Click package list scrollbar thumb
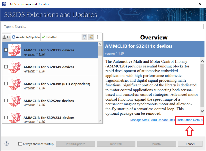This screenshot has width=206, height=151. point(100,51)
